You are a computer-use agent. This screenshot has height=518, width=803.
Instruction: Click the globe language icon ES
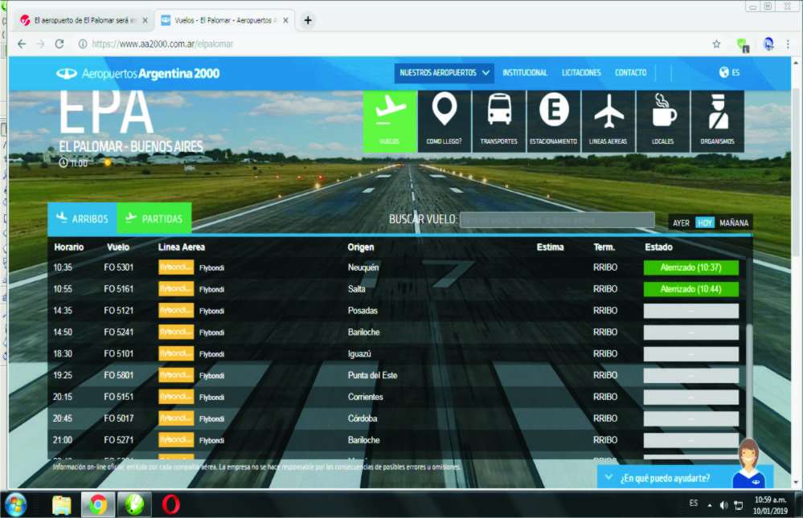coord(729,72)
